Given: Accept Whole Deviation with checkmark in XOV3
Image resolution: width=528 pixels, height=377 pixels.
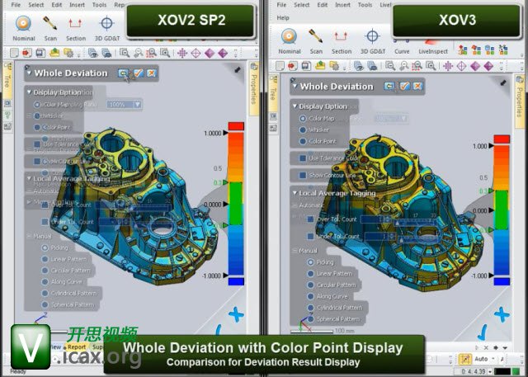Looking at the screenshot, I should tap(404, 86).
